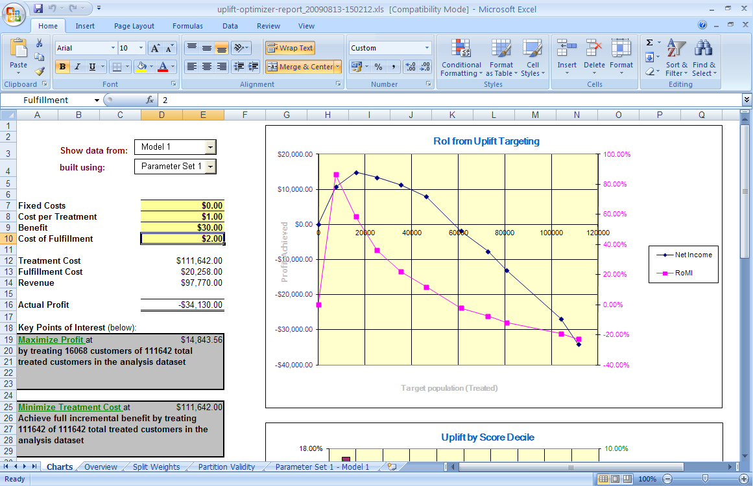
Task: Expand the Merge & Center options arrow
Action: pos(338,67)
